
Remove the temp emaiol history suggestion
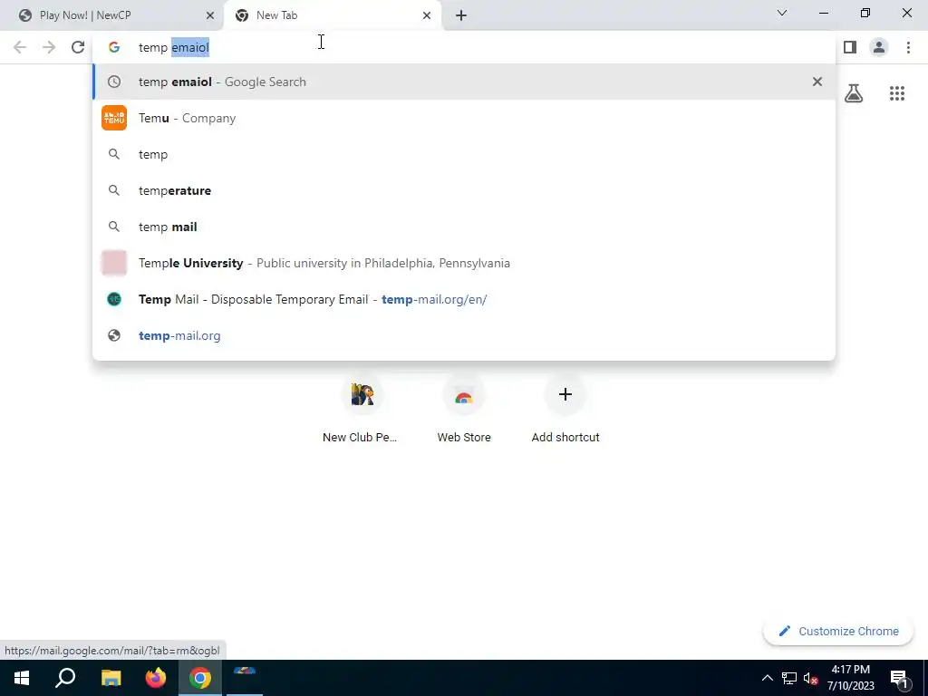click(817, 82)
